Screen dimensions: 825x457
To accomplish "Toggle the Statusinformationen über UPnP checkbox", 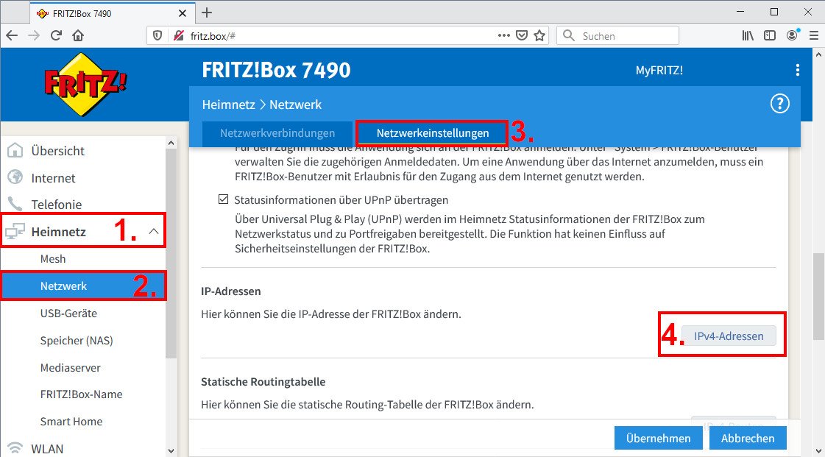I will pyautogui.click(x=223, y=199).
